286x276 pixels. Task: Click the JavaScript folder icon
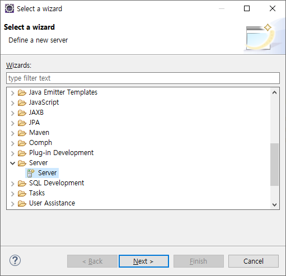tap(22, 102)
